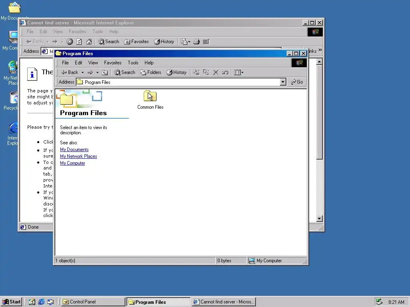
Task: Launch Outlook Express from quick launch
Action: point(50,302)
